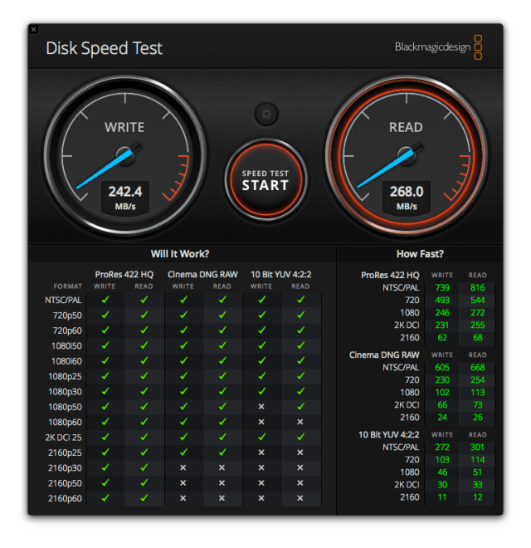Click 10 Bit YUV NTSC/PAL read value 301

tap(477, 447)
